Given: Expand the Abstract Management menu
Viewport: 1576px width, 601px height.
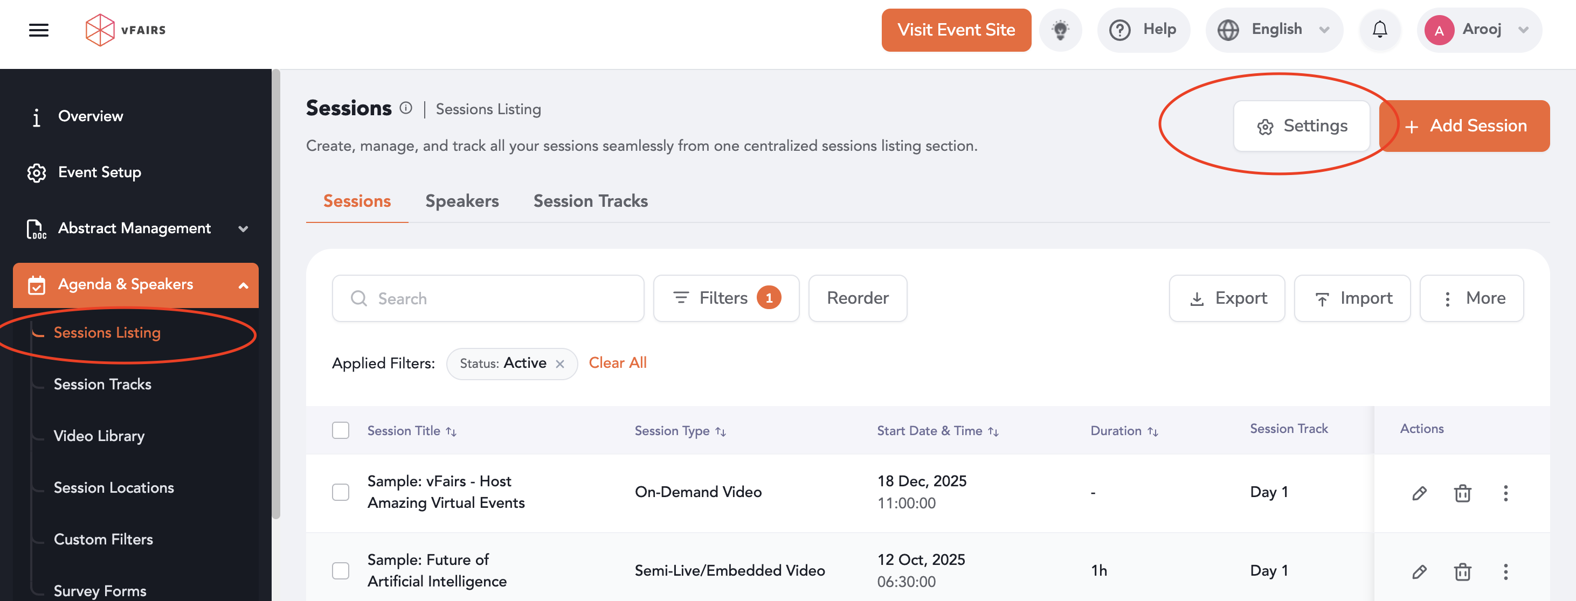Looking at the screenshot, I should [135, 229].
